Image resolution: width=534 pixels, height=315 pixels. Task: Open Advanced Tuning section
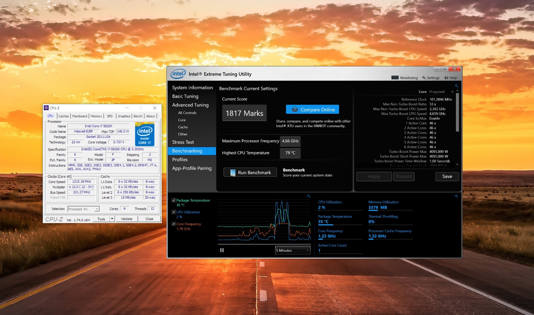pyautogui.click(x=190, y=105)
